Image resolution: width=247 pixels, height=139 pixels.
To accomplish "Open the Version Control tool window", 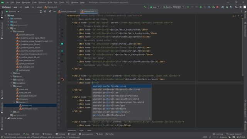I will (13, 134).
